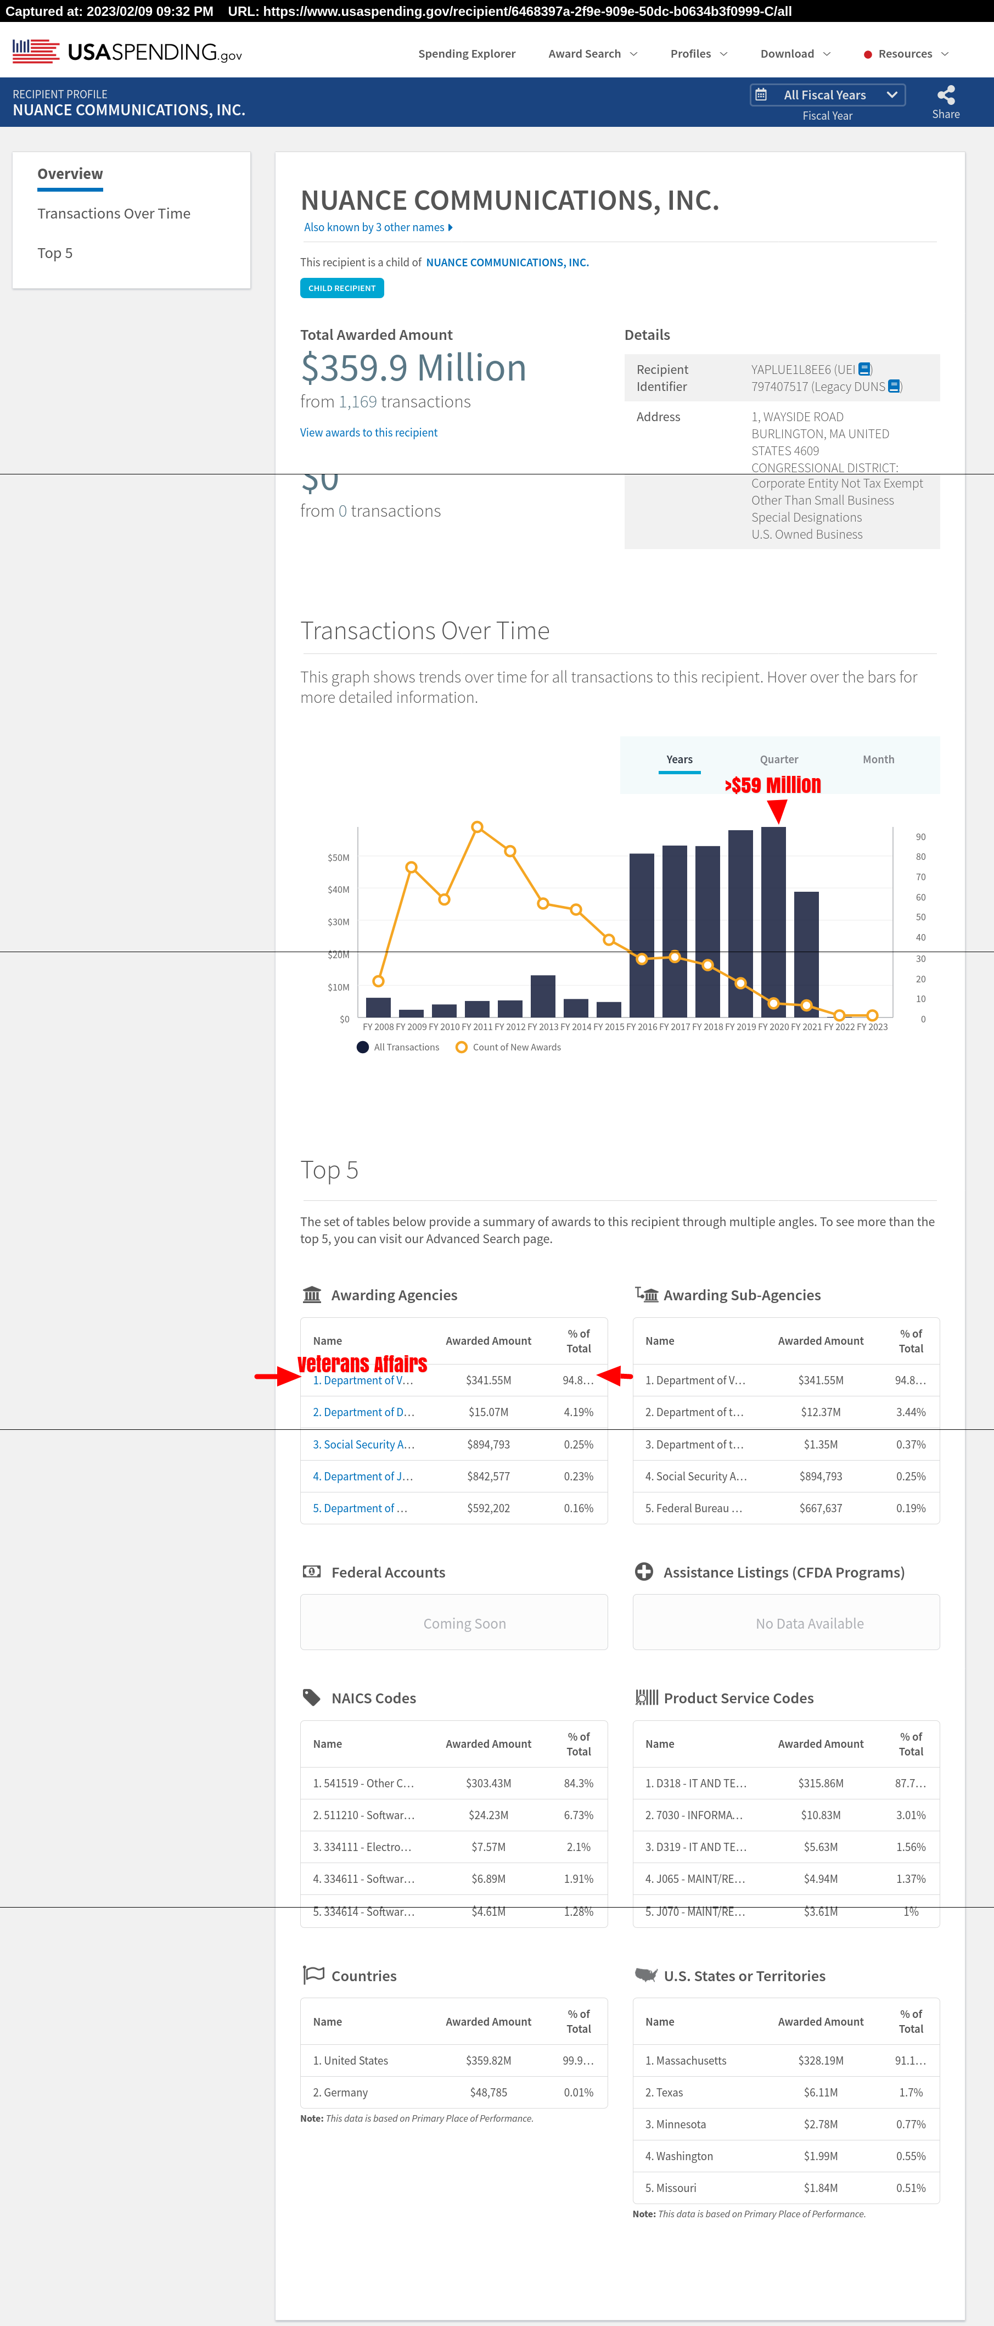Click '1. Massachusetts' state row

click(785, 2061)
